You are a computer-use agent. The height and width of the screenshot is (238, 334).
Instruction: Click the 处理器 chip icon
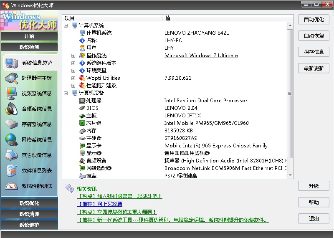(82, 101)
